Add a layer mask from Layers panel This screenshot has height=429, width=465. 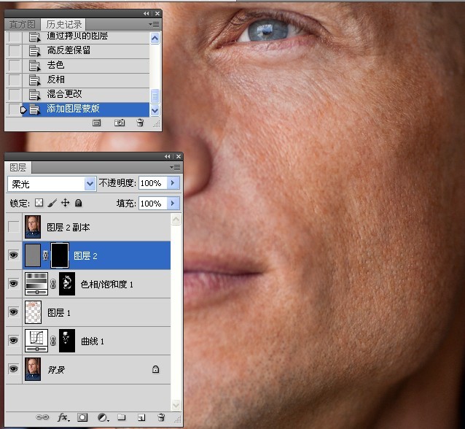[83, 417]
